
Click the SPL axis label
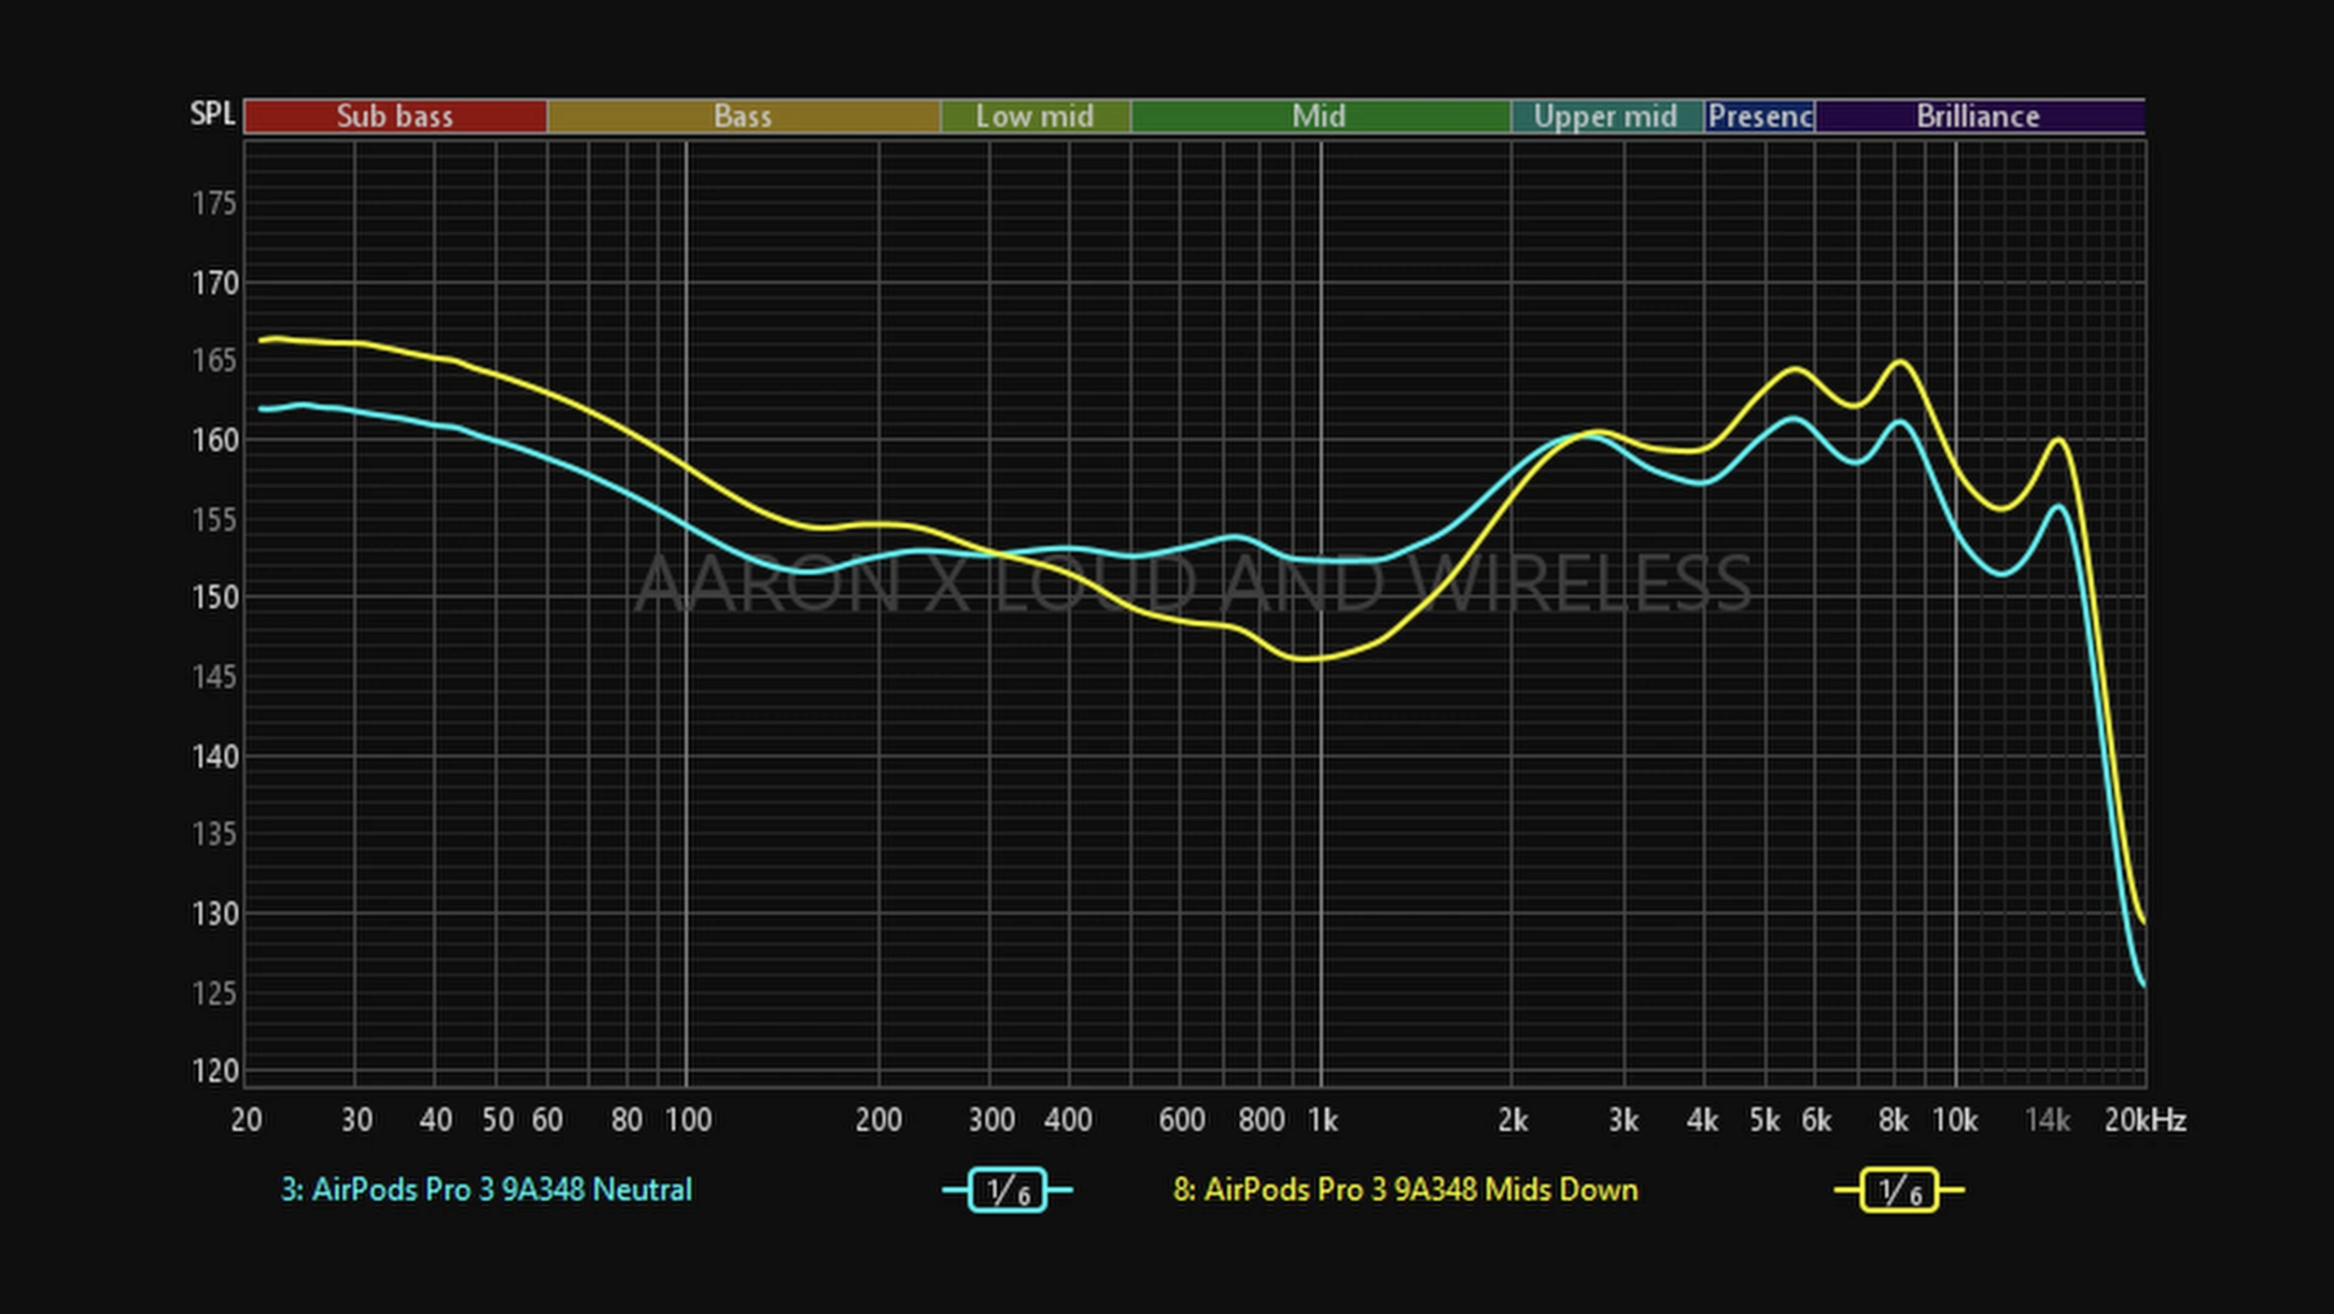tap(213, 114)
